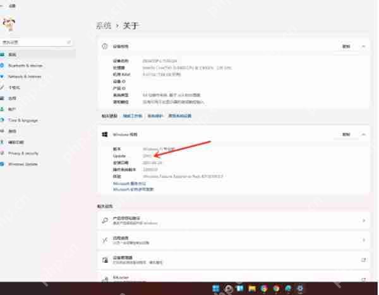Click the magnifier icon in the settings search box

click(x=69, y=42)
